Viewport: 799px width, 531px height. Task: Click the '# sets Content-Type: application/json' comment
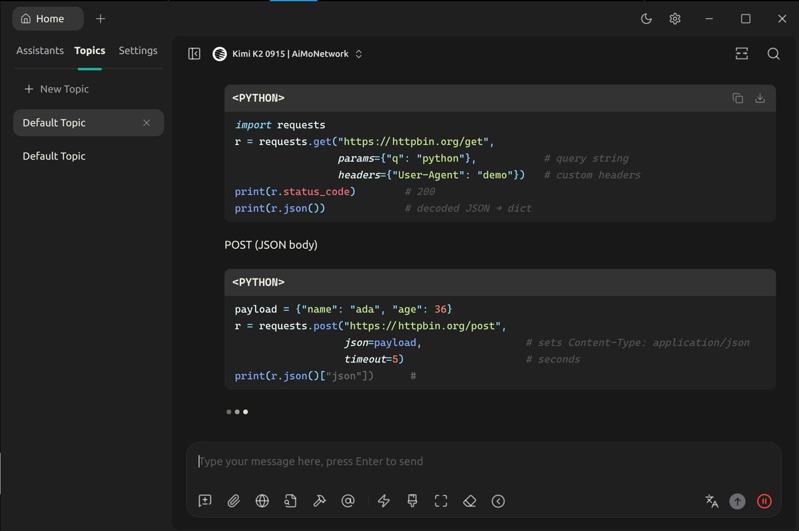click(638, 343)
